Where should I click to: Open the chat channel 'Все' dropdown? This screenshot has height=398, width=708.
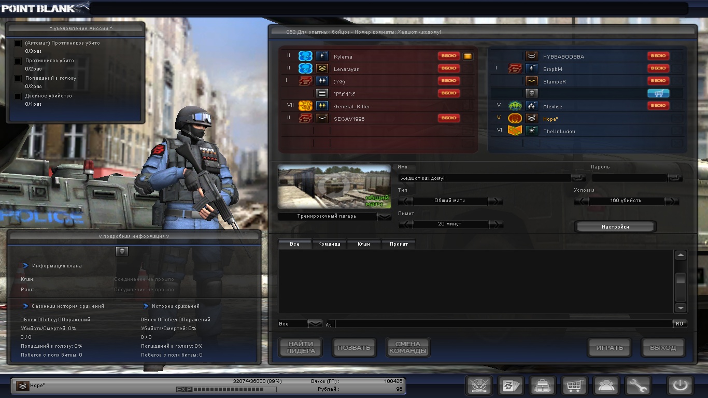click(315, 324)
